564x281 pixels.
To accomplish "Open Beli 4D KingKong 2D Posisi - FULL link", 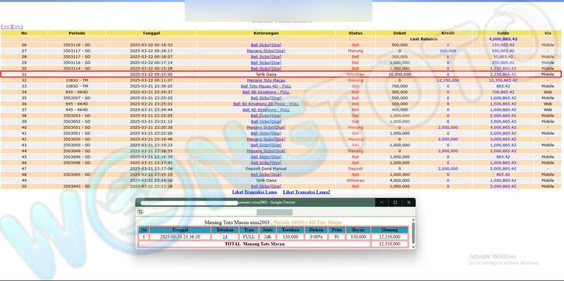I will tap(266, 104).
